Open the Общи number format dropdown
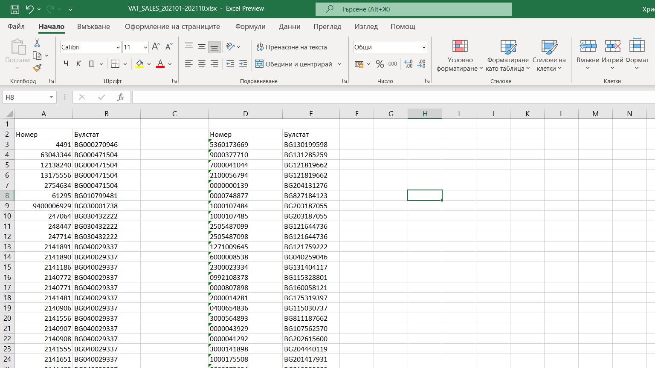This screenshot has height=368, width=655. point(423,47)
